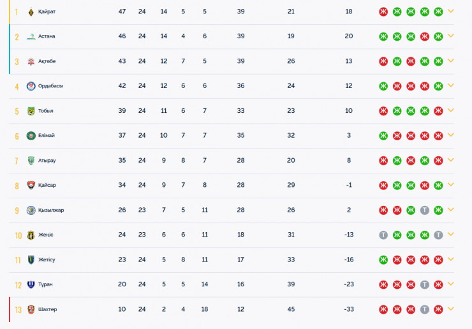
Task: Click the Шахтер club emblem
Action: coord(31,310)
